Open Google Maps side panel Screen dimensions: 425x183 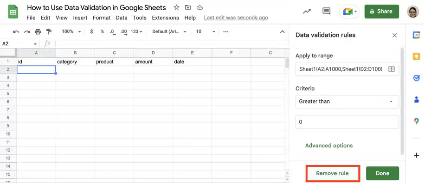coord(416,121)
